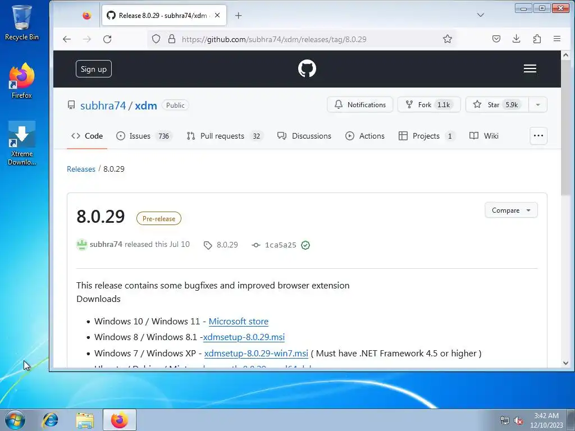The image size is (575, 431).
Task: Click the GitHub Octocat logo
Action: pos(307,68)
